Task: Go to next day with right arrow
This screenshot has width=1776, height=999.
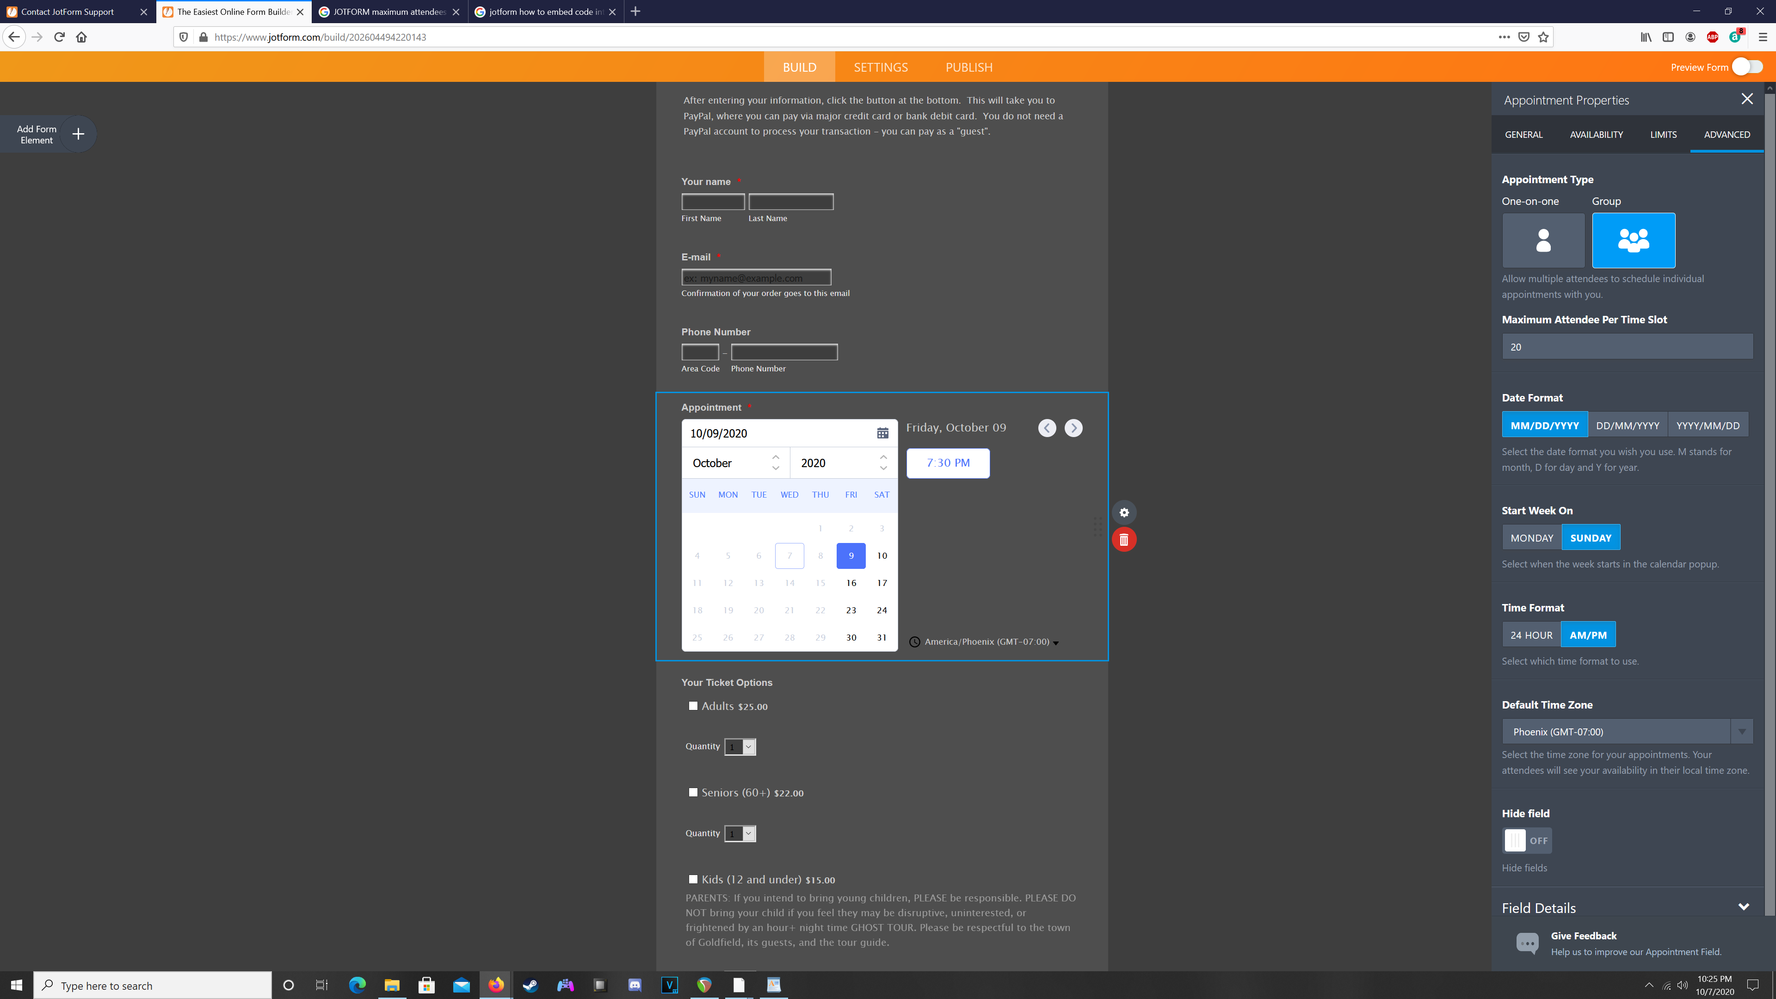Action: 1073,428
